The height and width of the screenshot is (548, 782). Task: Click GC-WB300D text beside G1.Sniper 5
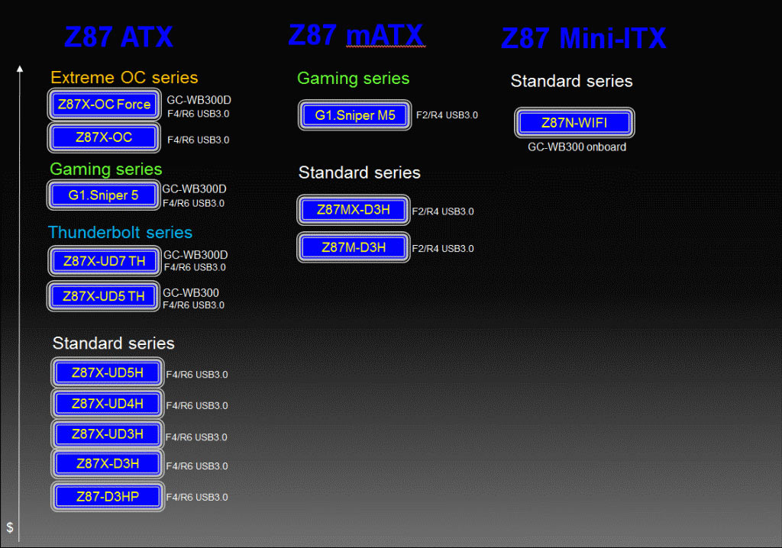pyautogui.click(x=195, y=189)
